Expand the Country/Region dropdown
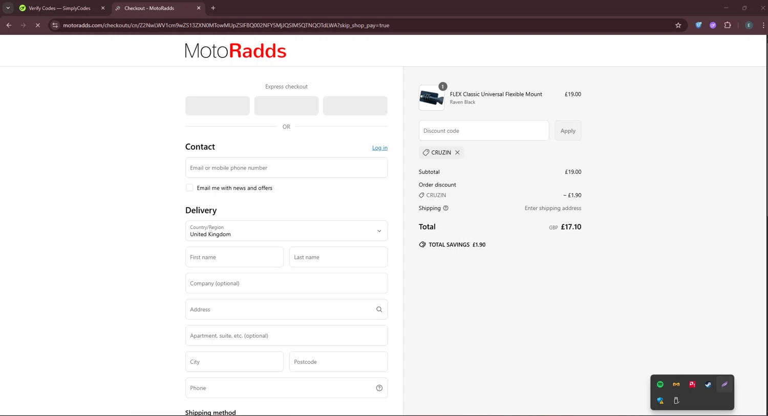The image size is (768, 416). point(286,231)
